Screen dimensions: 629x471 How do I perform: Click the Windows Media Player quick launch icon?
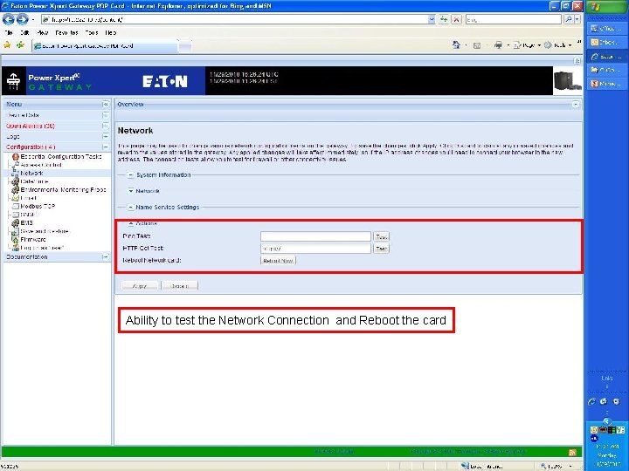coord(616,402)
